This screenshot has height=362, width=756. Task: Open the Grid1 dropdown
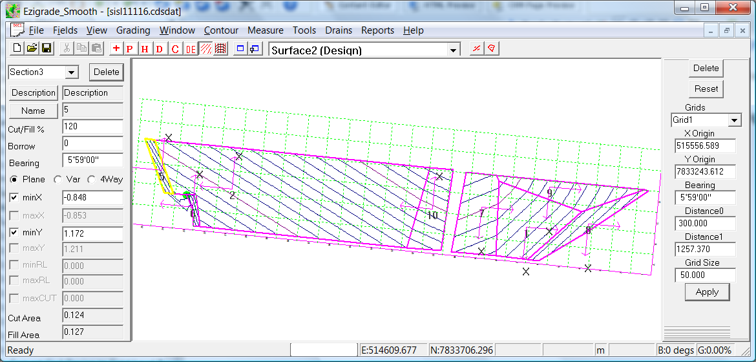(734, 120)
